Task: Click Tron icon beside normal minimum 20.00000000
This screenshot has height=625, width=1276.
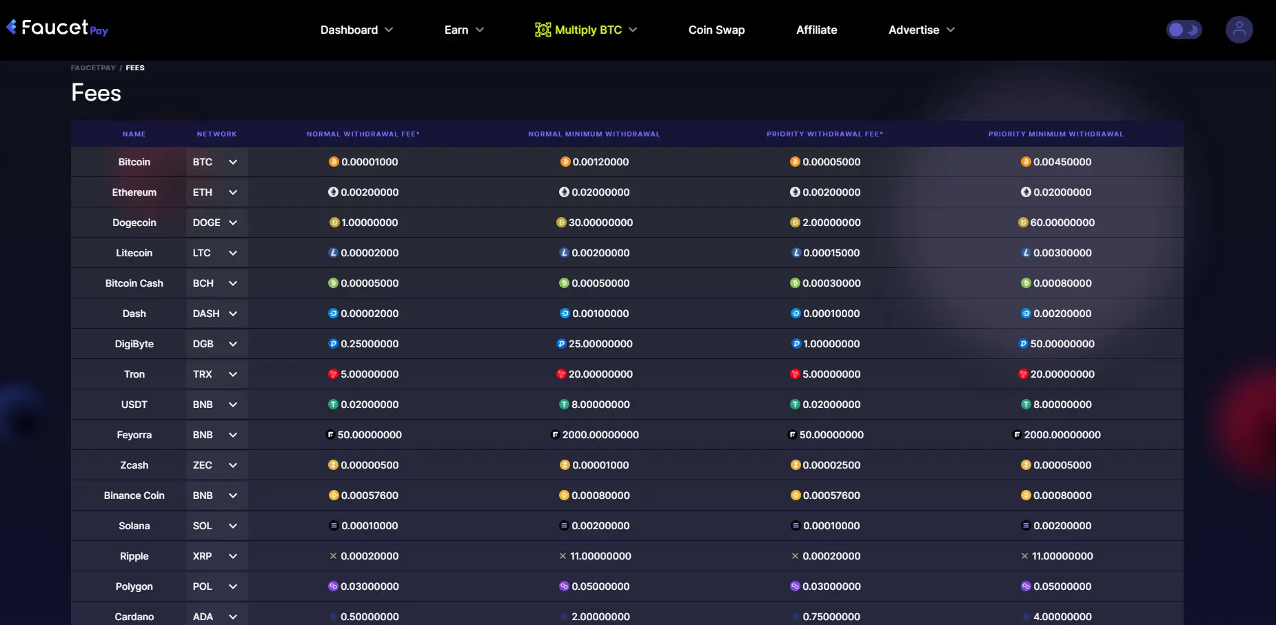Action: pyautogui.click(x=561, y=374)
